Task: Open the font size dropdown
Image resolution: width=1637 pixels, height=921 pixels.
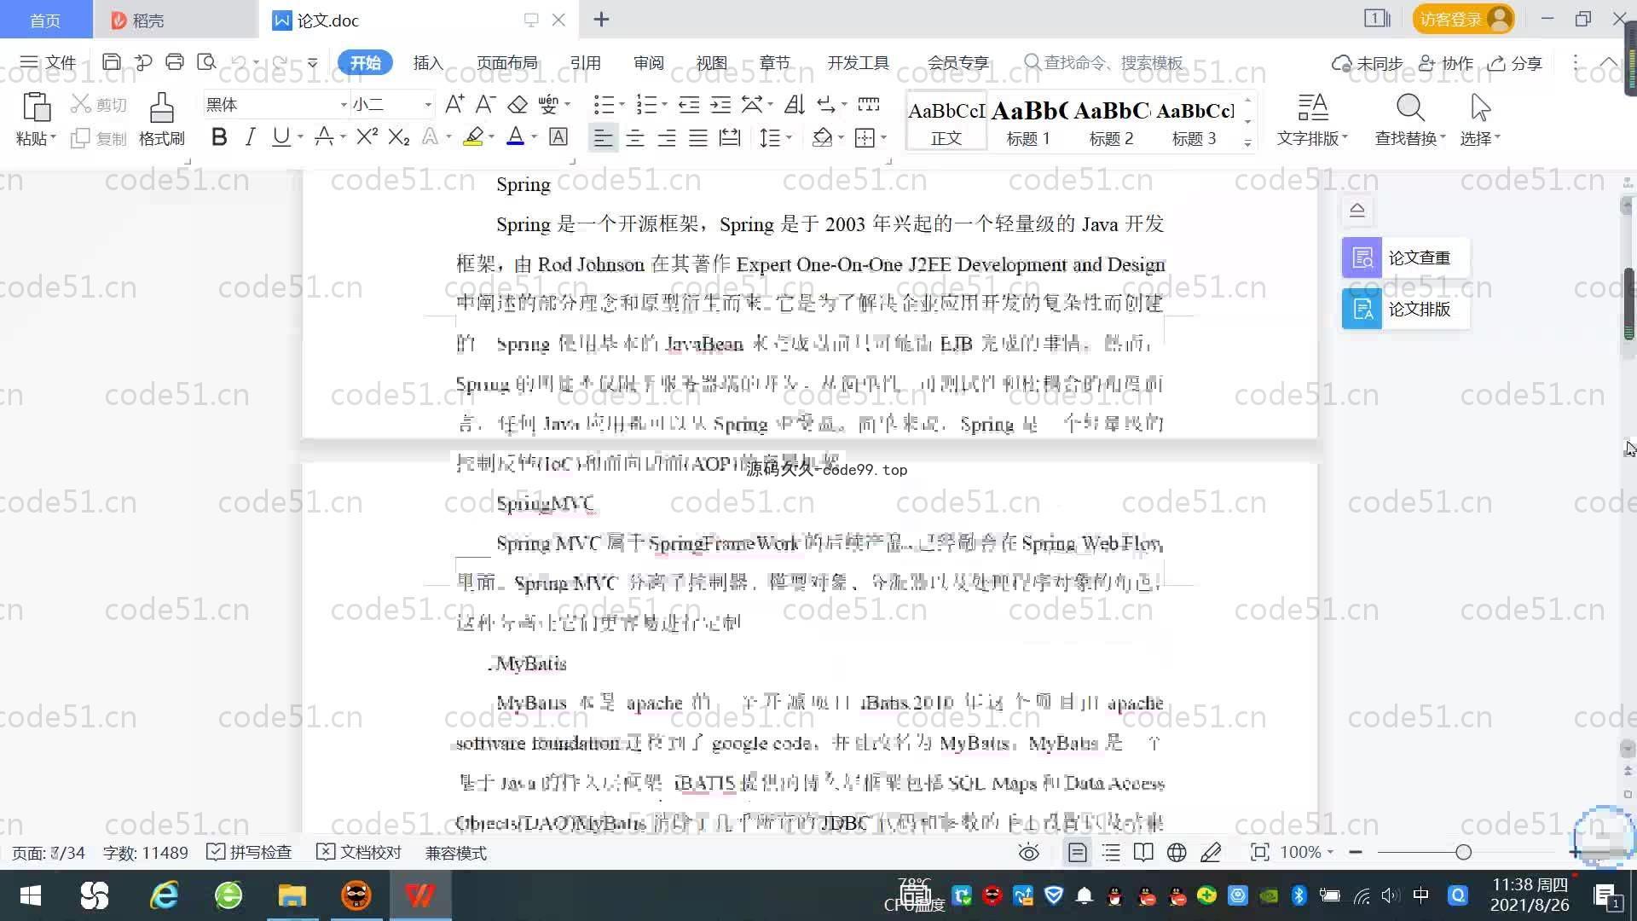Action: [428, 105]
